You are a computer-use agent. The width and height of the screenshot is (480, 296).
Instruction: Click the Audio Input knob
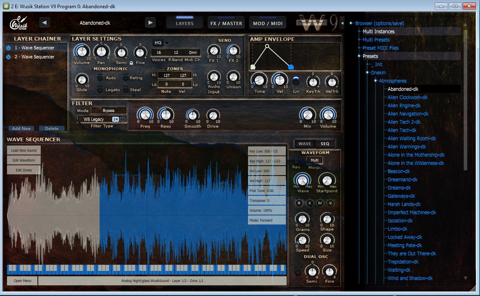213,76
